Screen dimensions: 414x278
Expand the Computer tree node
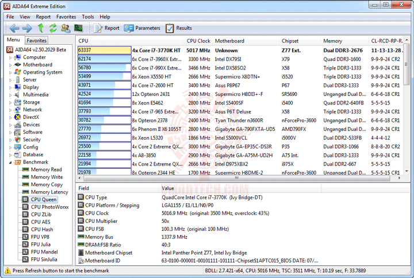click(x=10, y=57)
